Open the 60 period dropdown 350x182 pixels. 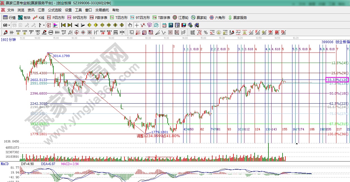6,25
